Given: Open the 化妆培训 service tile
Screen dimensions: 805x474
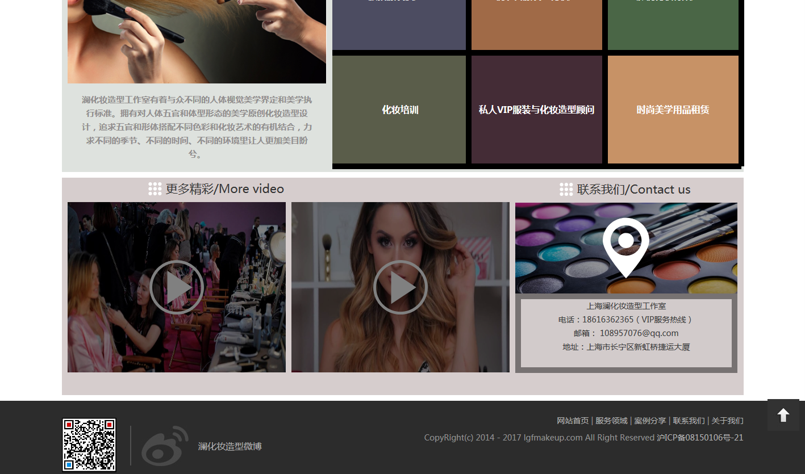Looking at the screenshot, I should coord(399,110).
